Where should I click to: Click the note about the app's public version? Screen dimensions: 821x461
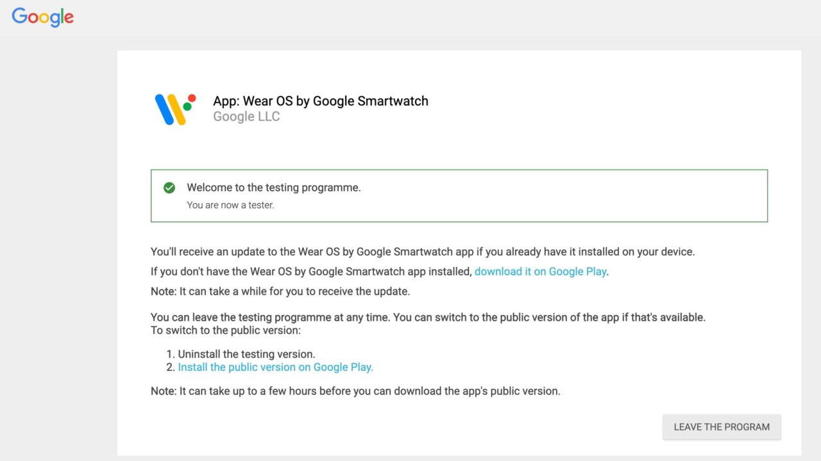tap(355, 391)
